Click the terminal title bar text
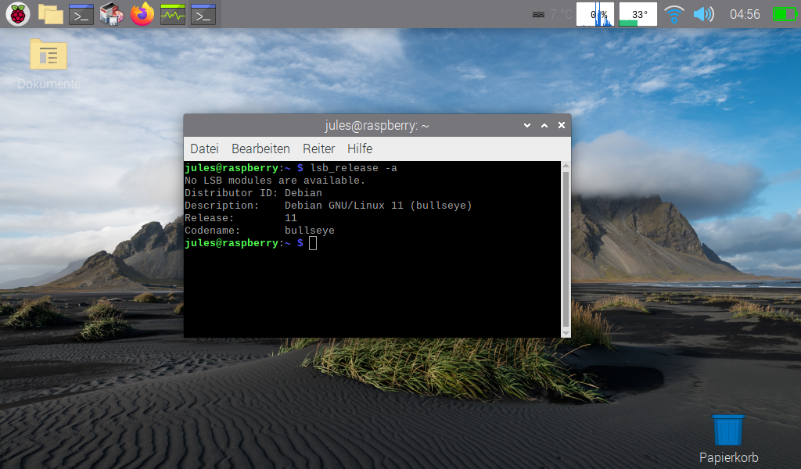 377,126
